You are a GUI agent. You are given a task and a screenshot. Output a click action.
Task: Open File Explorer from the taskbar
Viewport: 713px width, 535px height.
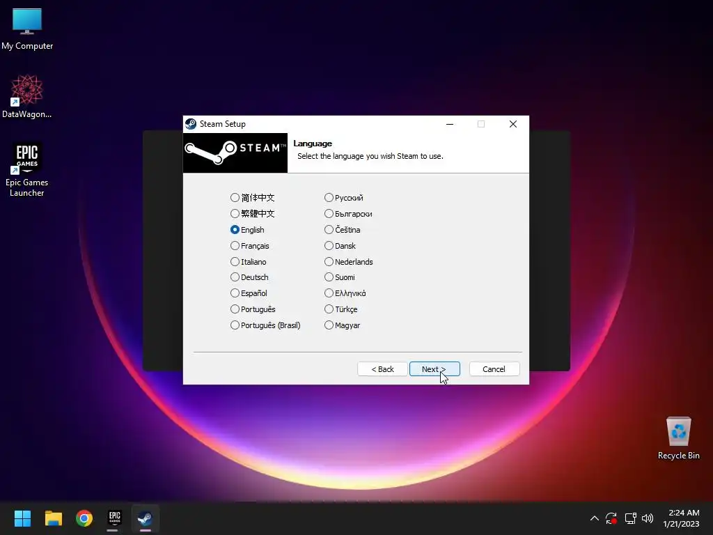(53, 518)
